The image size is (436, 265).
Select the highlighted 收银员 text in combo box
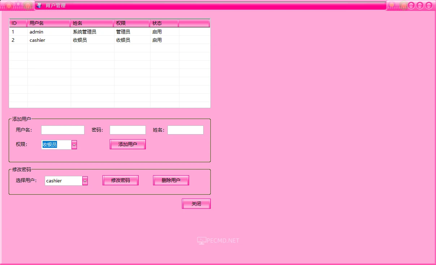coord(51,145)
